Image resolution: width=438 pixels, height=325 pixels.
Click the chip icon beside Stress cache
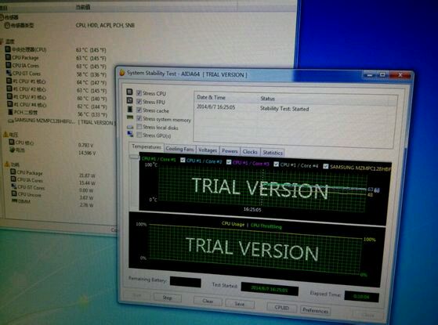[x=130, y=109]
